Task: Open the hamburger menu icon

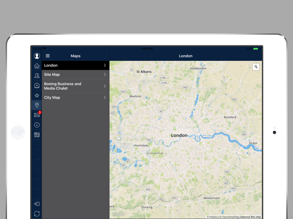Action: [48, 56]
